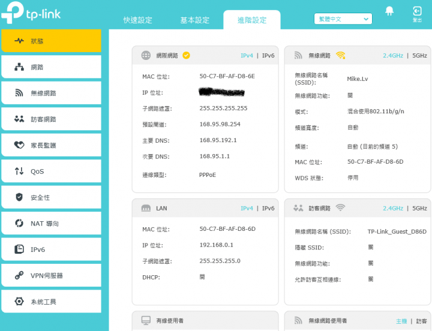
Task: Click LAN subnet mask 255.255.255.0
Action: [x=220, y=261]
